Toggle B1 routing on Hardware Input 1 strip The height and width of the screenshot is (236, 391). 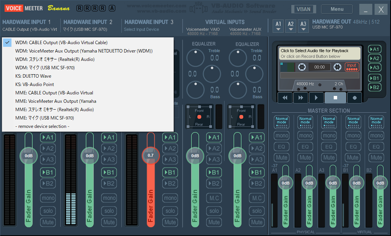pyautogui.click(x=48, y=172)
